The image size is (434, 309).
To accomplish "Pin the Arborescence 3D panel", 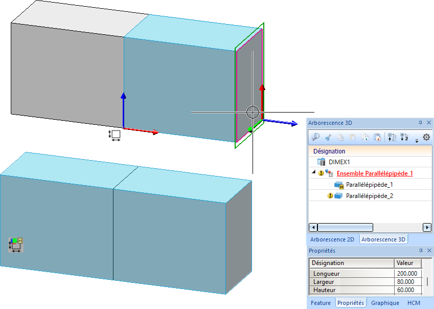I will tap(420, 123).
